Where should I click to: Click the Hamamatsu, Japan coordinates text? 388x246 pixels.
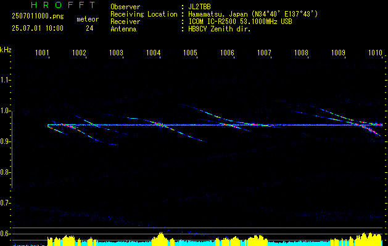[x=253, y=14]
